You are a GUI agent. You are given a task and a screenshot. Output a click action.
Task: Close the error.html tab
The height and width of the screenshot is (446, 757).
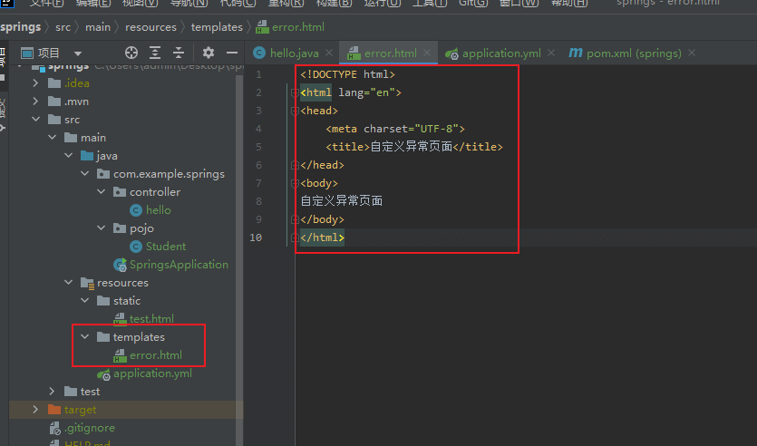[x=427, y=53]
